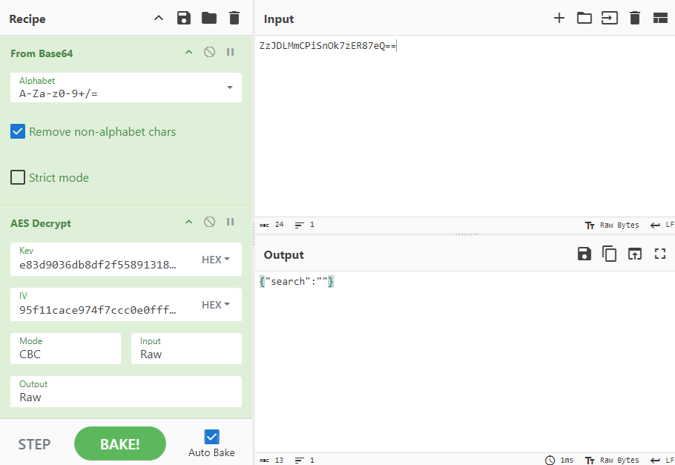Clear the recipe with trash icon
This screenshot has width=675, height=465.
234,19
